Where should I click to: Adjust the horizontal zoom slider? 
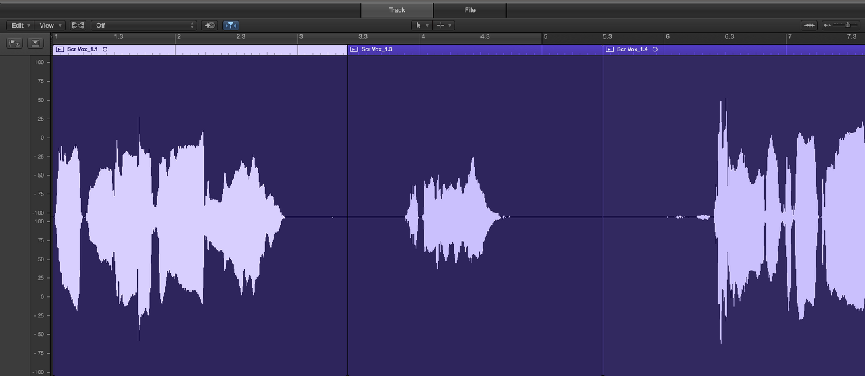click(x=842, y=25)
